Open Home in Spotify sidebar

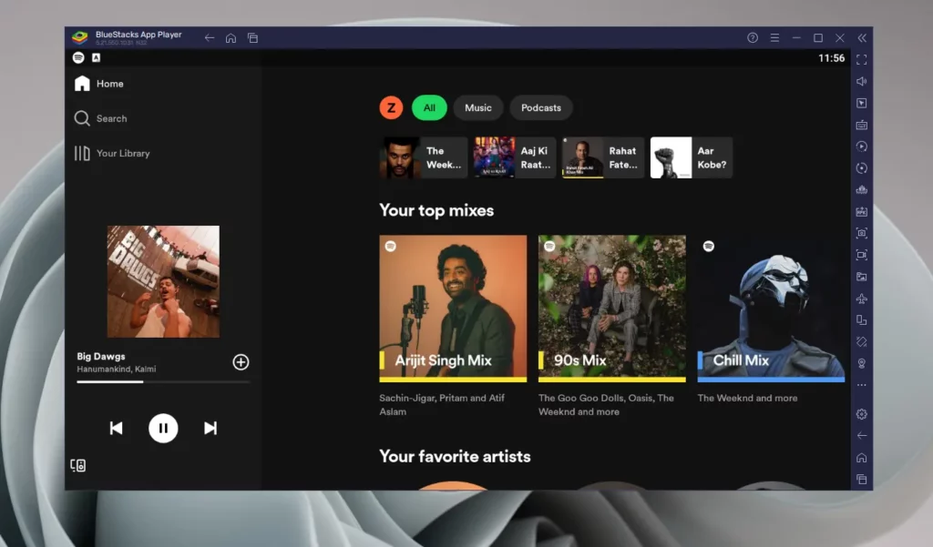point(98,84)
